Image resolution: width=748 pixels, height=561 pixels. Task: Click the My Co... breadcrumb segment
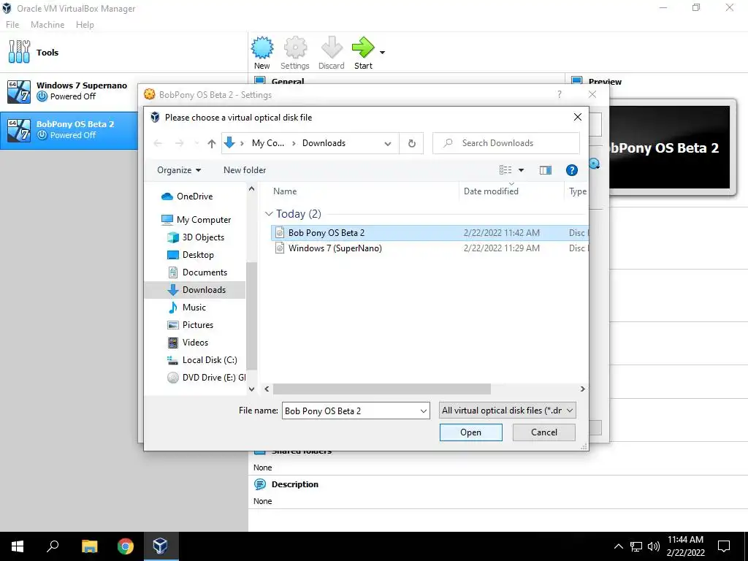(x=267, y=143)
